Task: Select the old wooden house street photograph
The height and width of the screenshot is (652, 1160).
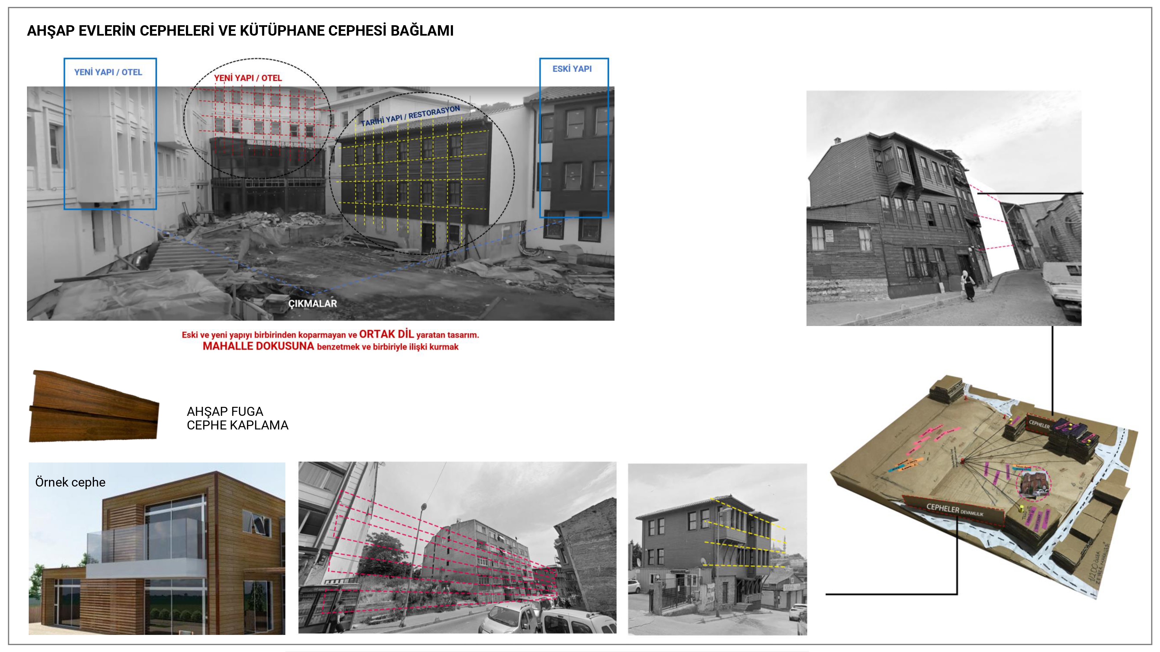Action: click(944, 208)
